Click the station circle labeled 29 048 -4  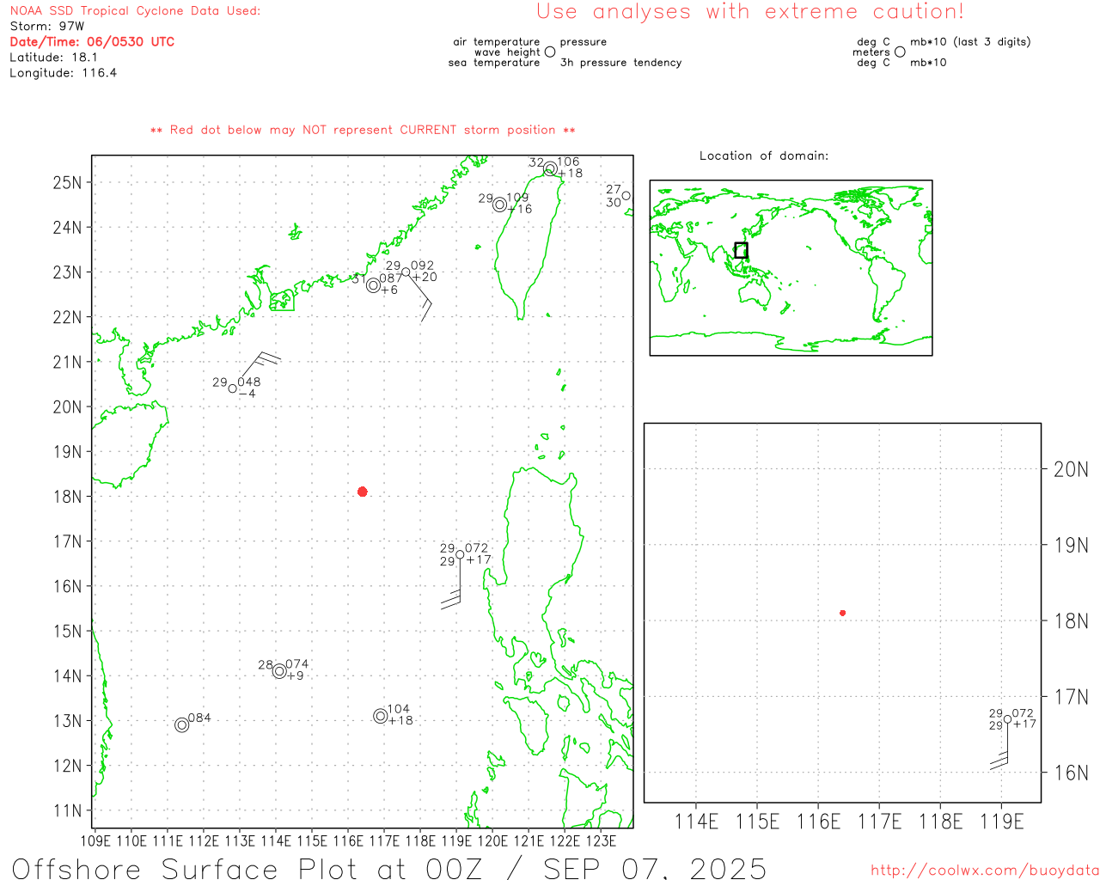click(233, 388)
